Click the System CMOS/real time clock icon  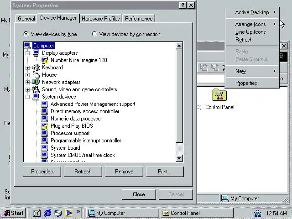pyautogui.click(x=45, y=155)
